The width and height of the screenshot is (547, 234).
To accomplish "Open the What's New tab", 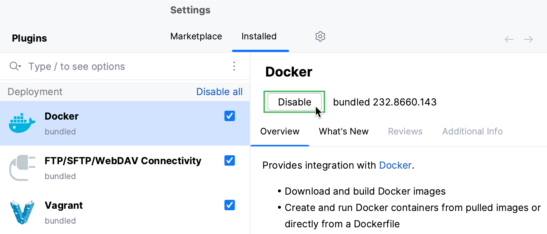I will click(x=343, y=131).
